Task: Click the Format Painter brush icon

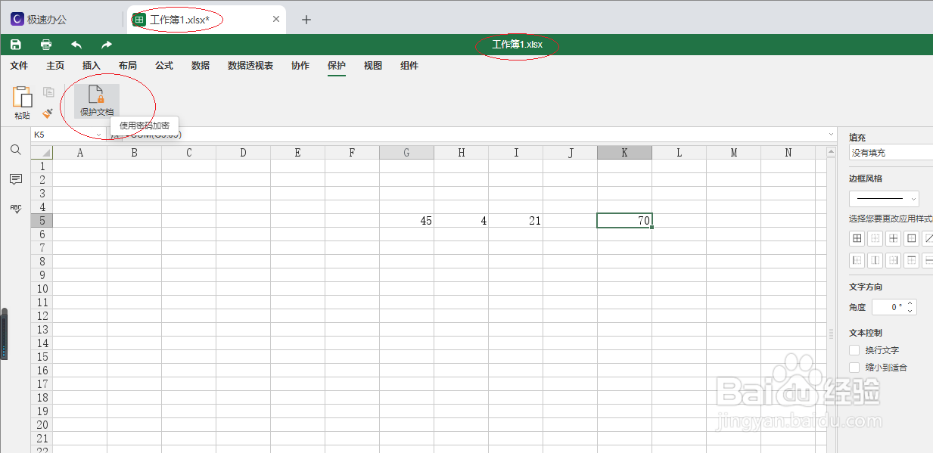Action: click(x=47, y=113)
